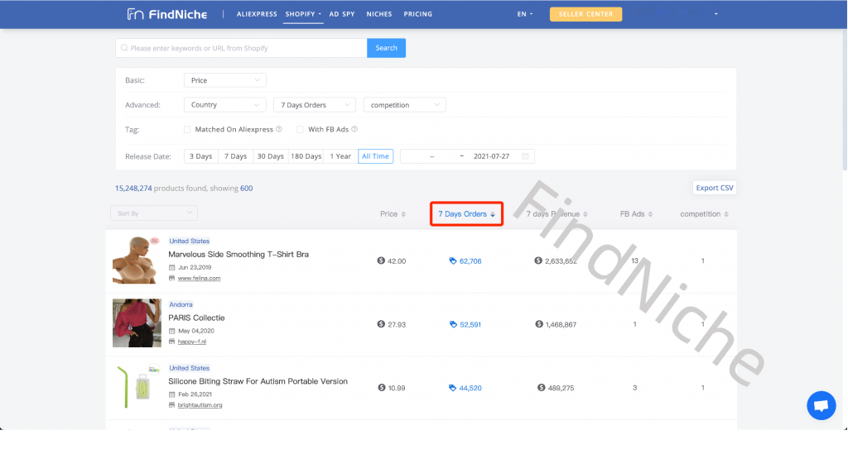The width and height of the screenshot is (848, 459).
Task: Open PARIS Collectie product title
Action: 196,318
